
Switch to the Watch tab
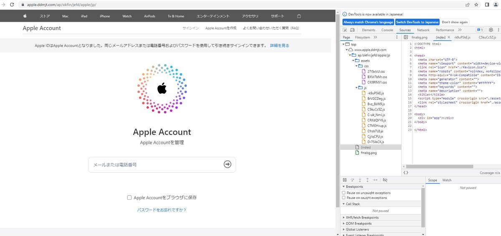click(x=447, y=180)
